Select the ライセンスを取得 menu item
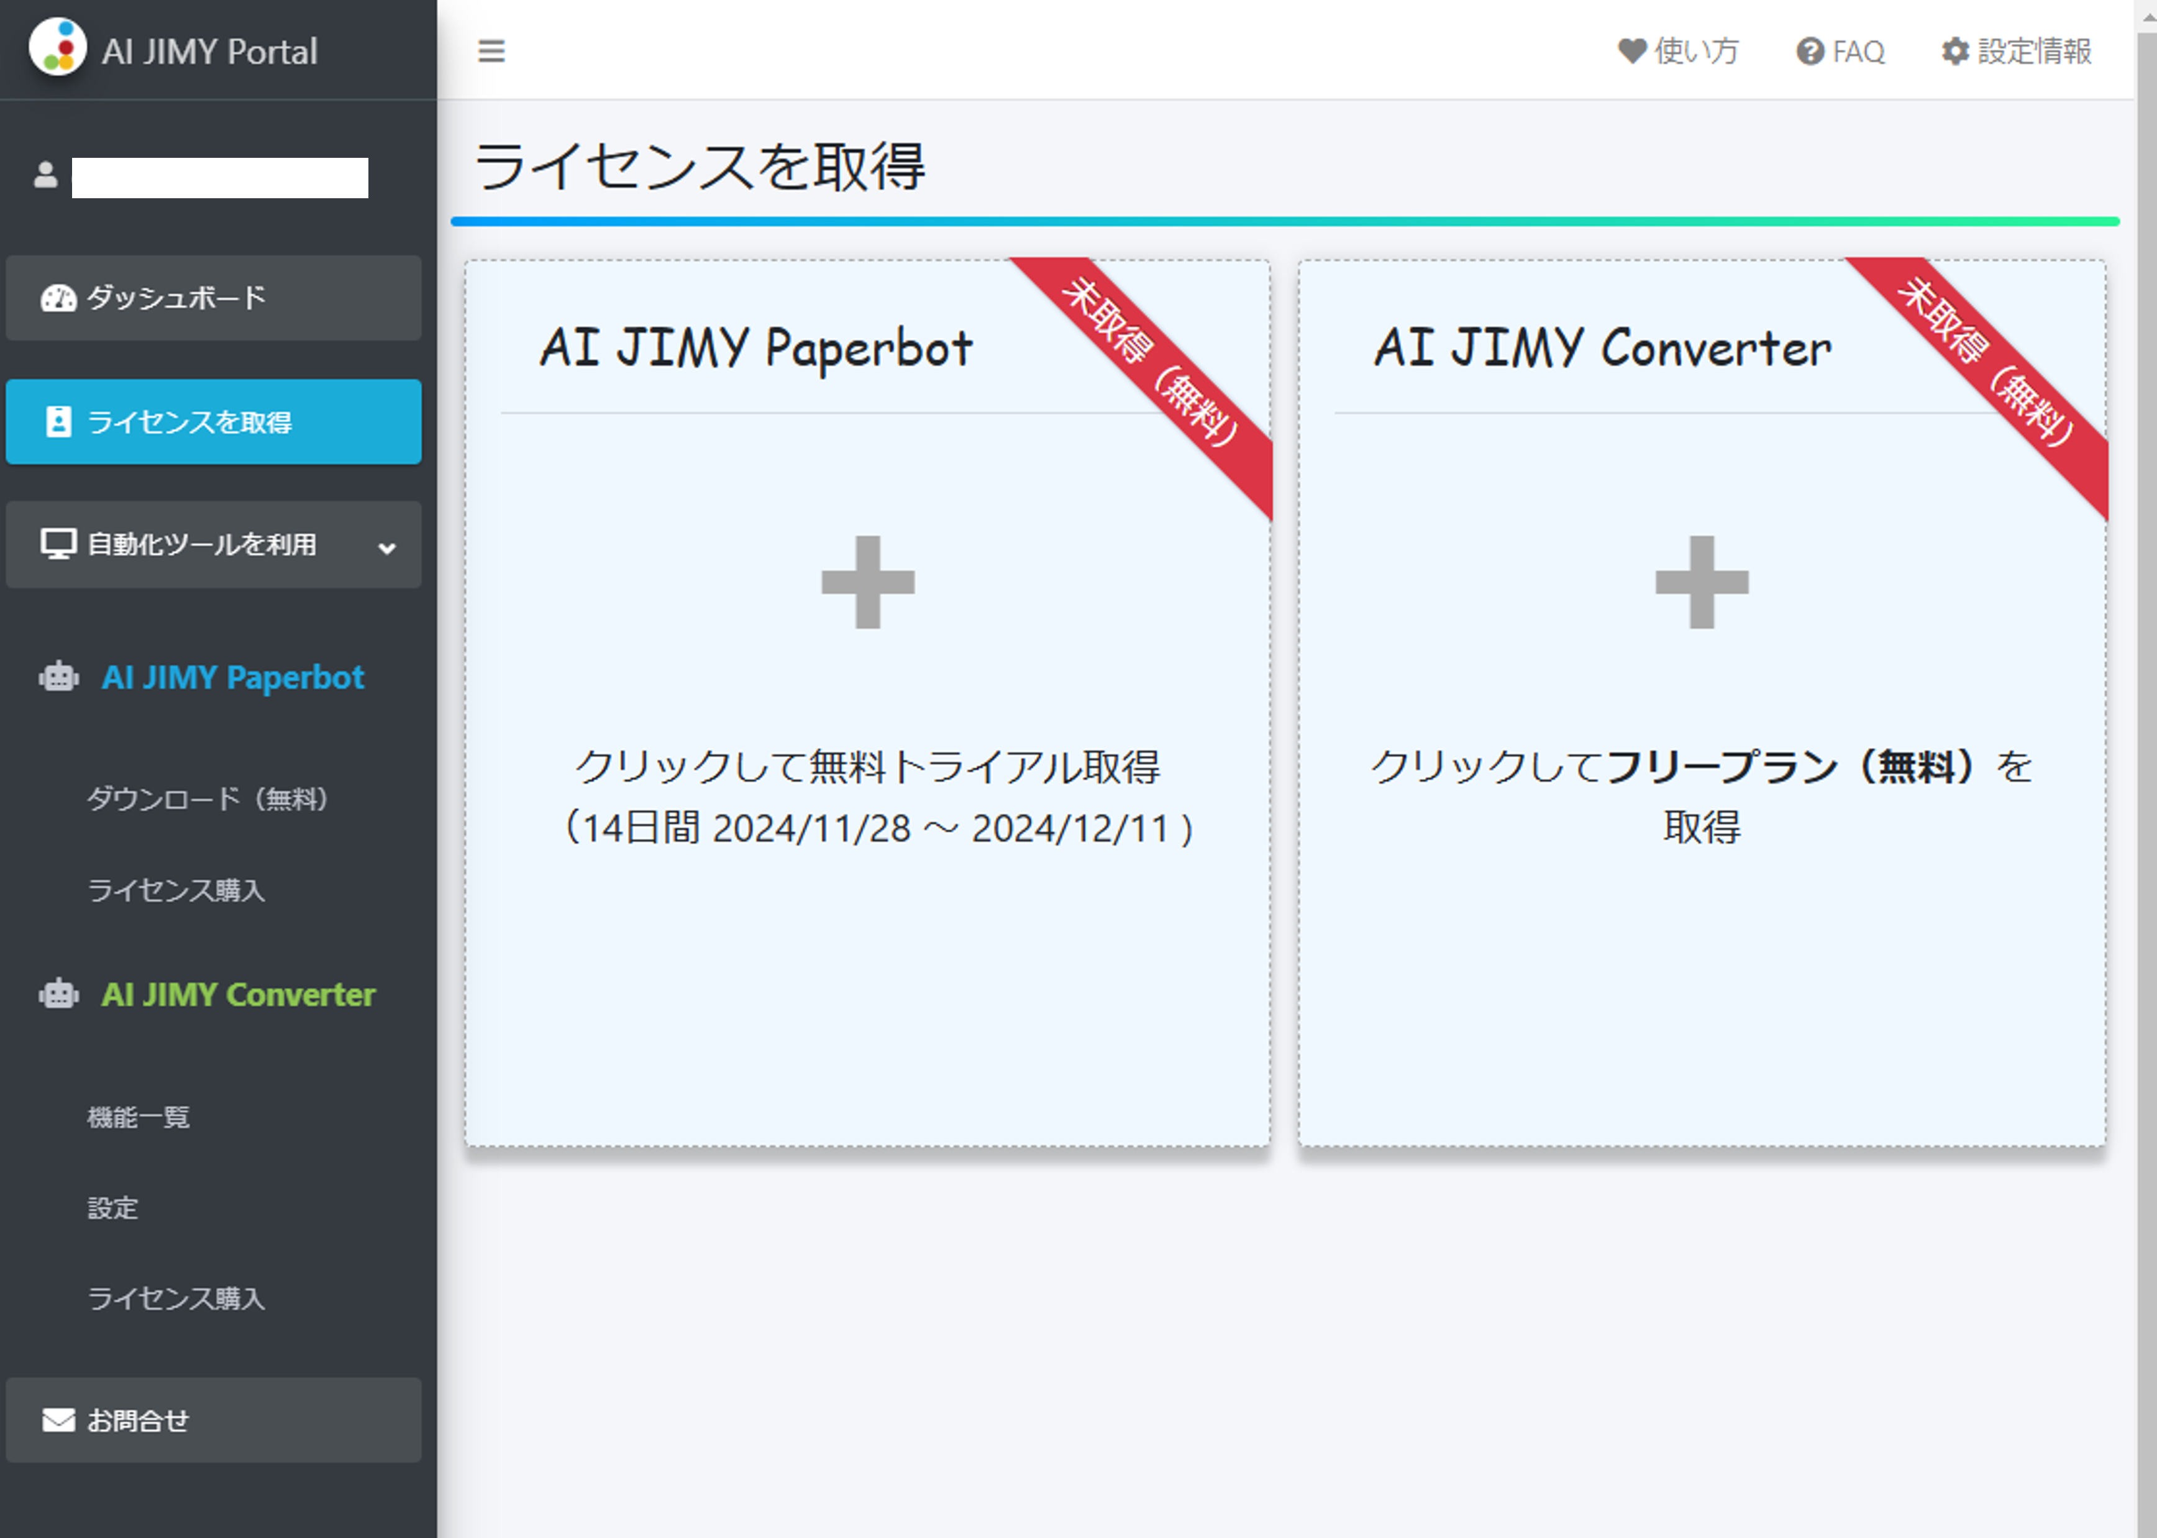The width and height of the screenshot is (2157, 1538). click(214, 423)
